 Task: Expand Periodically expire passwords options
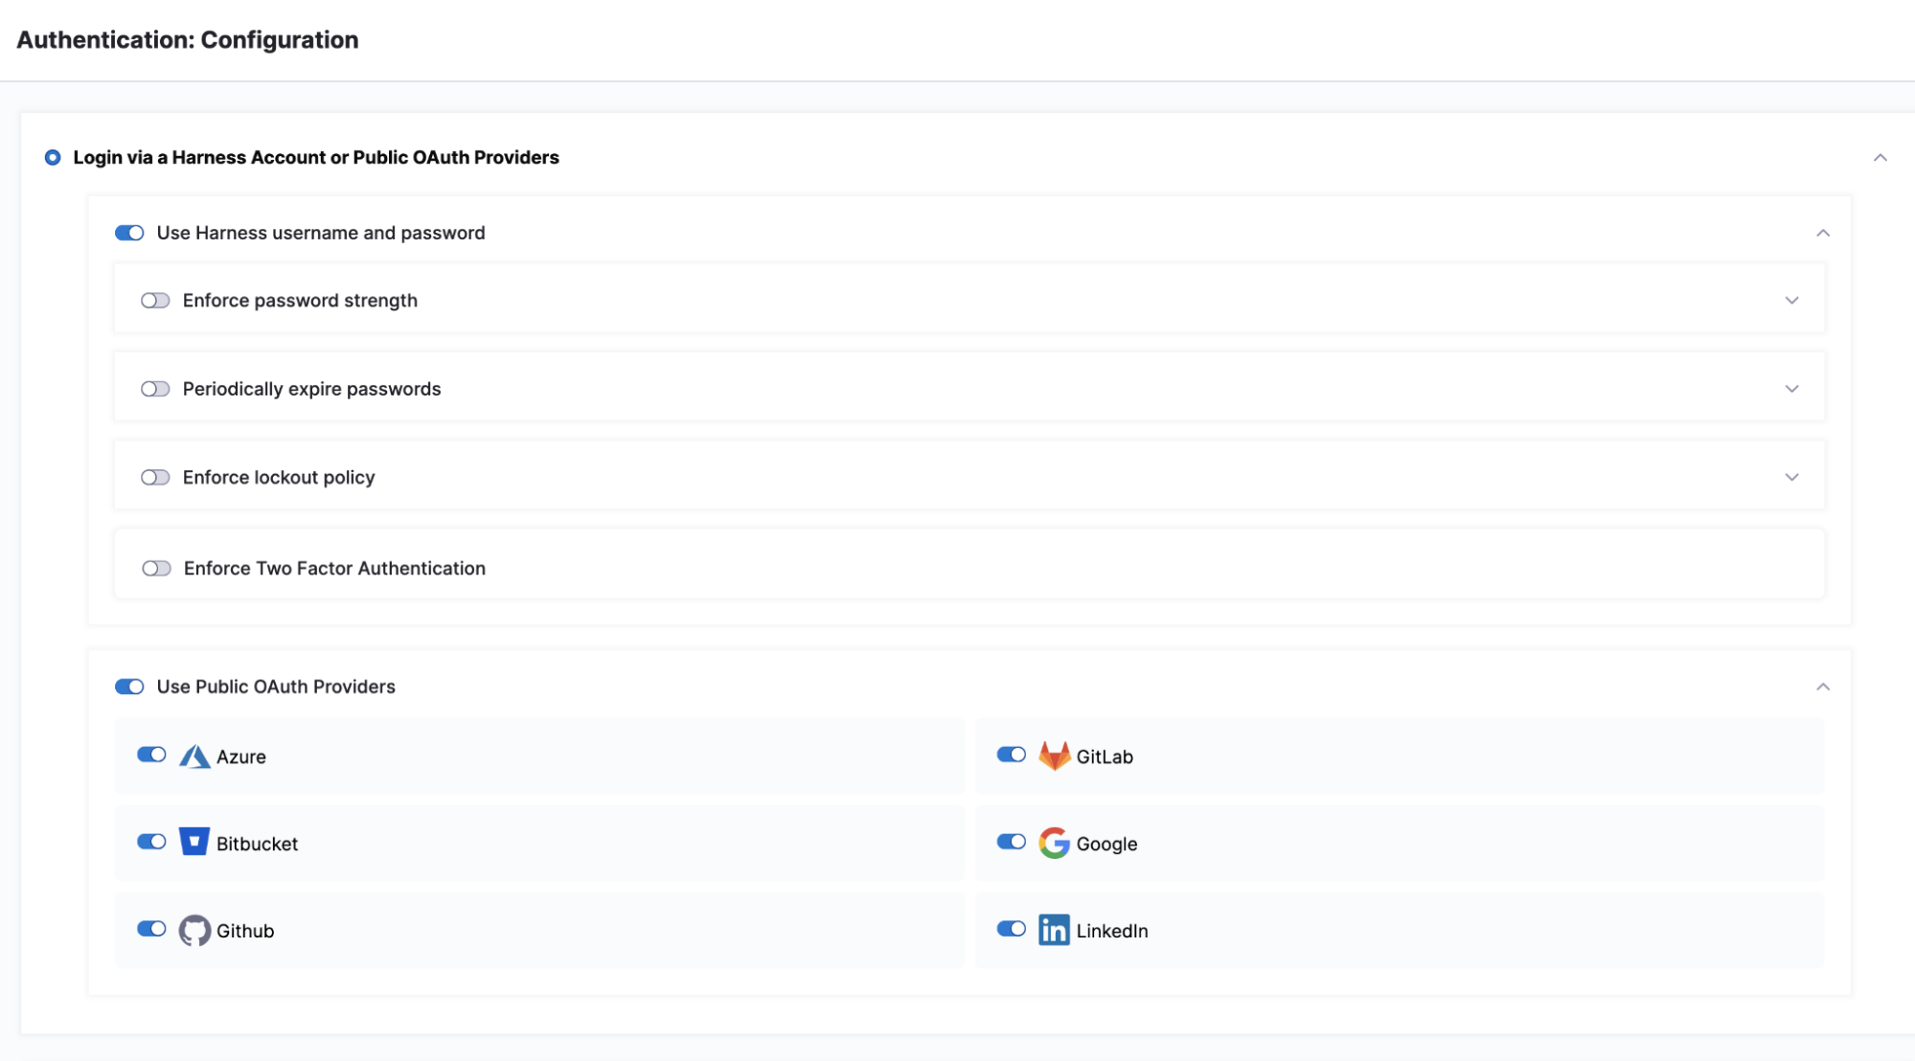1790,388
